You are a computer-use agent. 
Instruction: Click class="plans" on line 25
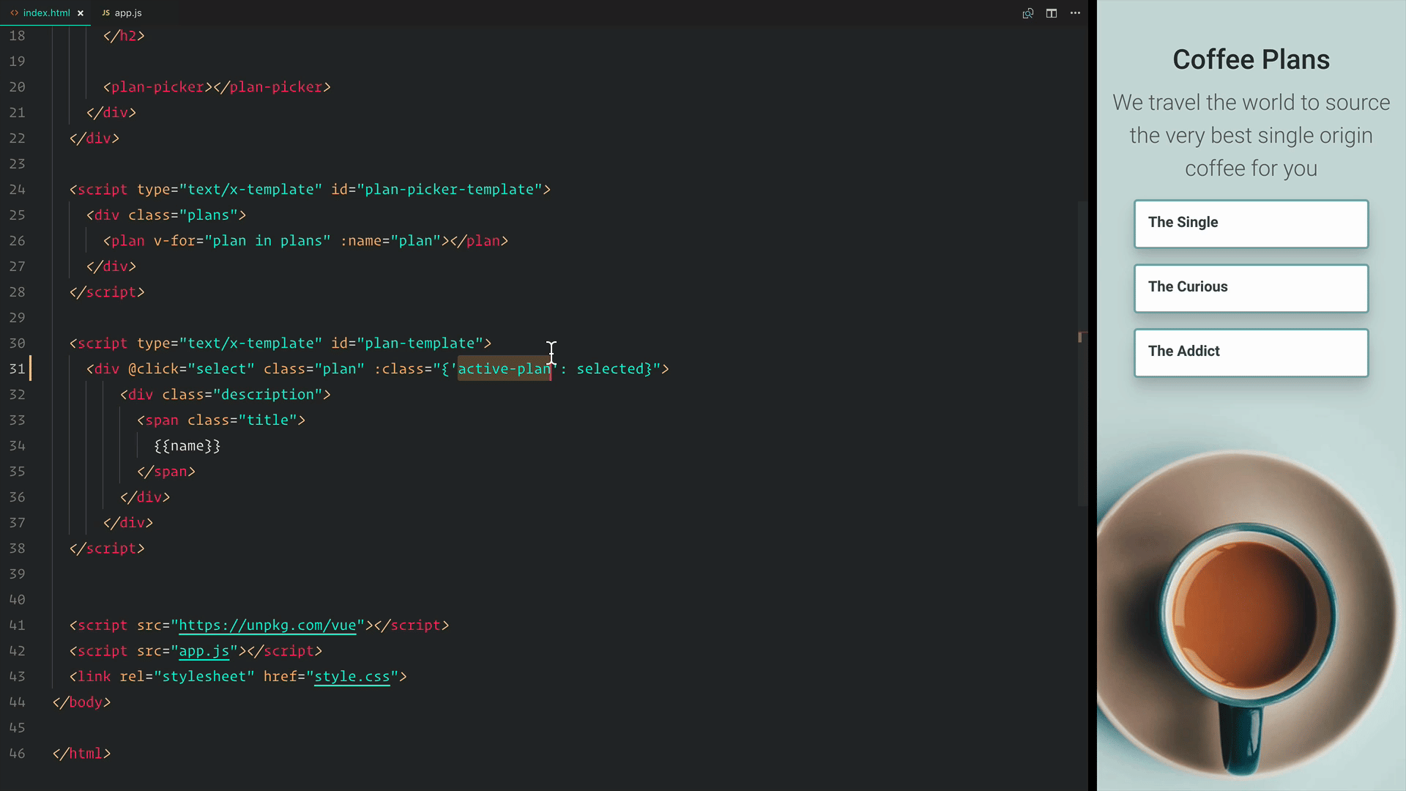(183, 215)
